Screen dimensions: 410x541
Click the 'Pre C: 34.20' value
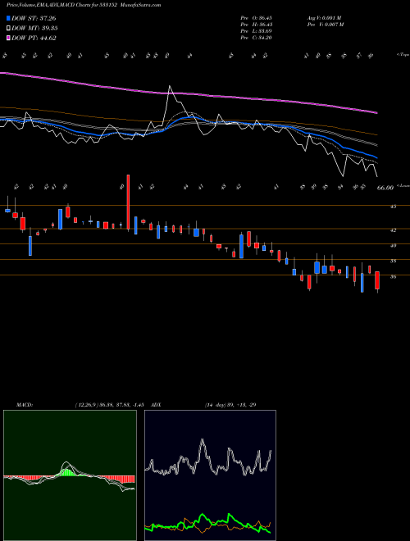tap(256, 38)
